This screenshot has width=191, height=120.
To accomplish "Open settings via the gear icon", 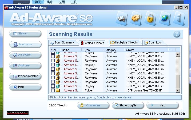I will click(136, 18).
